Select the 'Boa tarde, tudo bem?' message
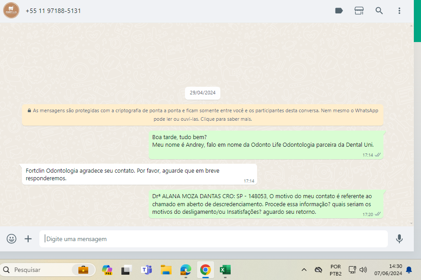Viewport: 421px width, 280px height. click(266, 145)
